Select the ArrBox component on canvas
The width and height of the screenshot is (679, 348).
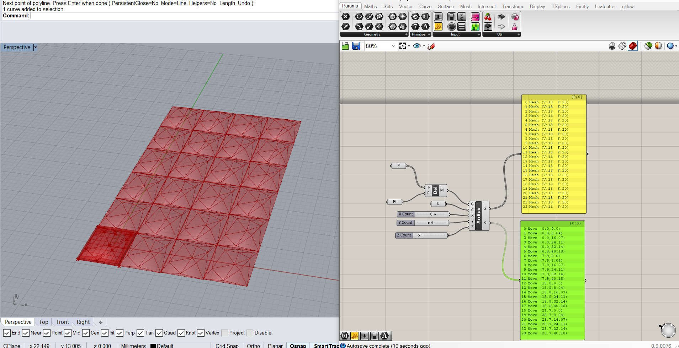coord(479,216)
